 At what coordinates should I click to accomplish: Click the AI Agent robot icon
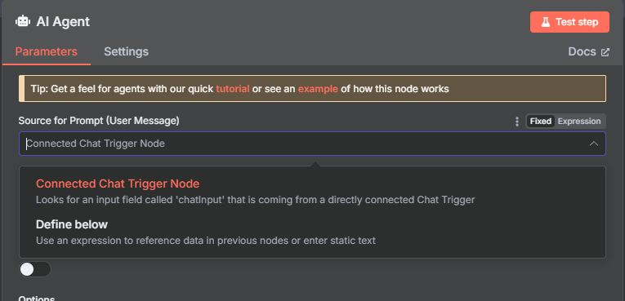tap(23, 21)
